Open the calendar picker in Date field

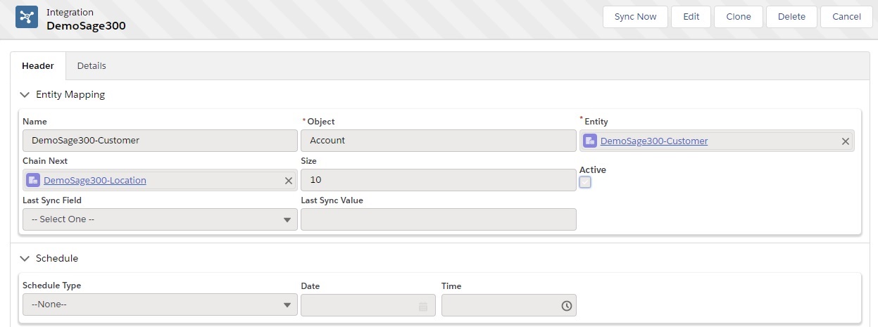pos(423,306)
